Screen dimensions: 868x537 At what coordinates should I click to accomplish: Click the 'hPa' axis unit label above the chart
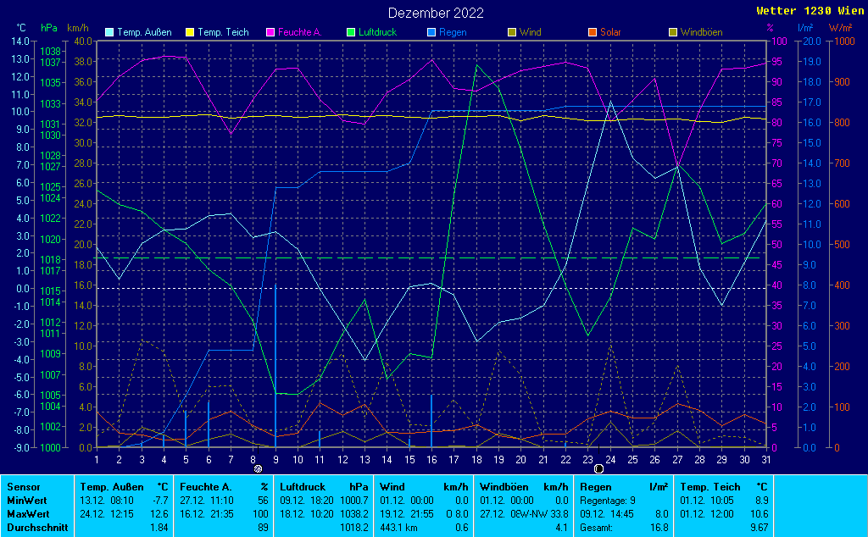coord(49,28)
